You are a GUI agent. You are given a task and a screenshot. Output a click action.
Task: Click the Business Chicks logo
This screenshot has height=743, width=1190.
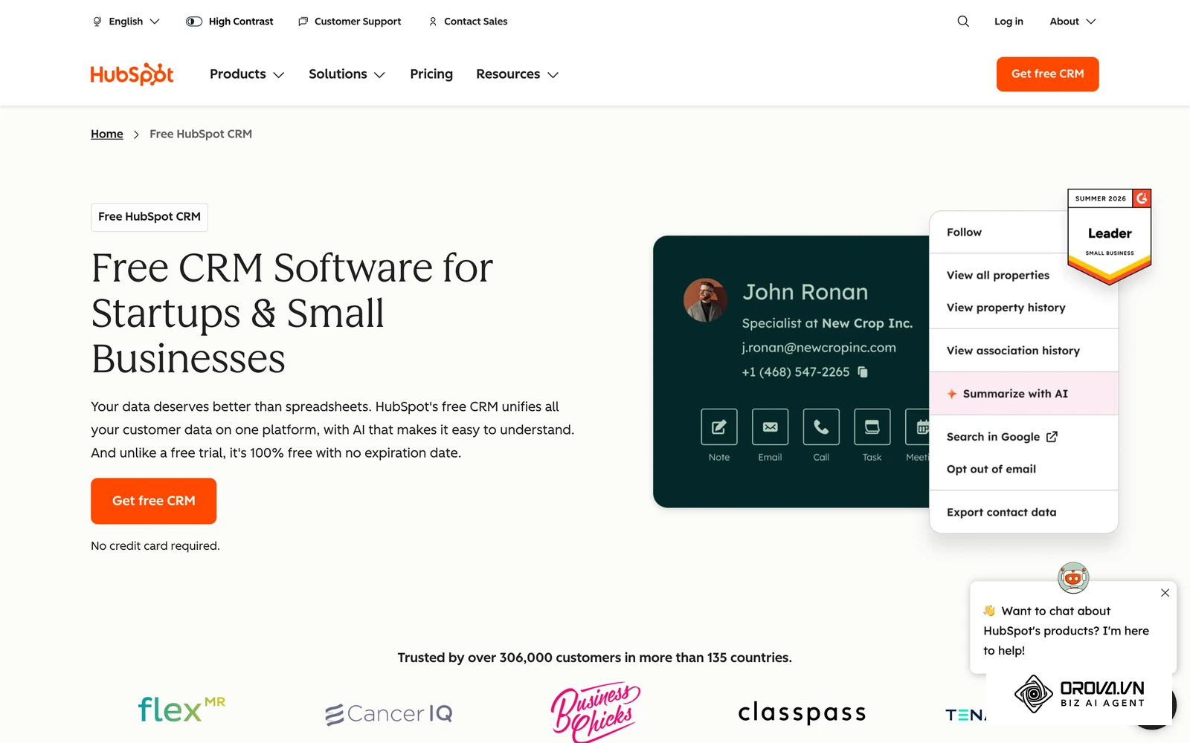point(595,711)
